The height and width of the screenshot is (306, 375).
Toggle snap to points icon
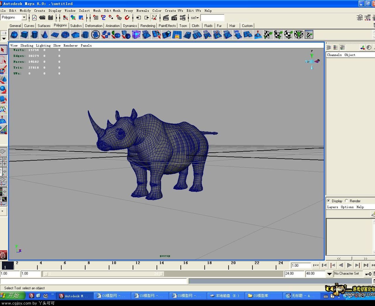(x=111, y=18)
